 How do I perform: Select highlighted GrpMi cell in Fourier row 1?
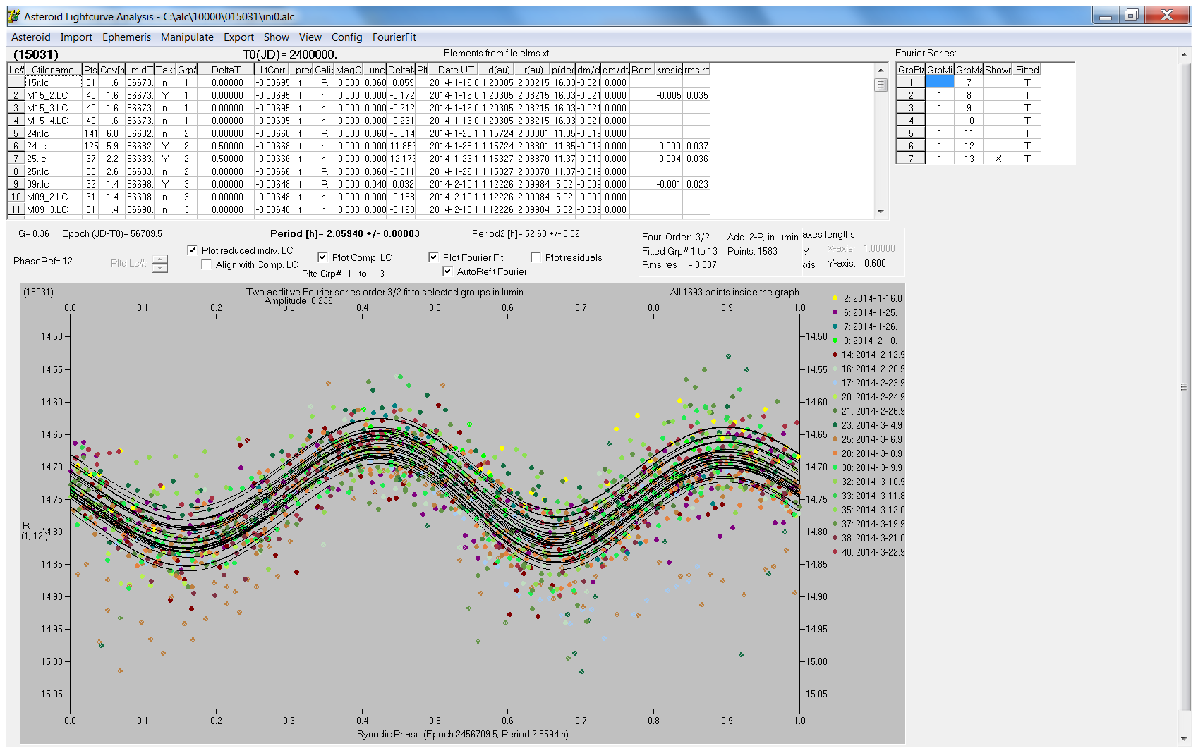pos(940,82)
